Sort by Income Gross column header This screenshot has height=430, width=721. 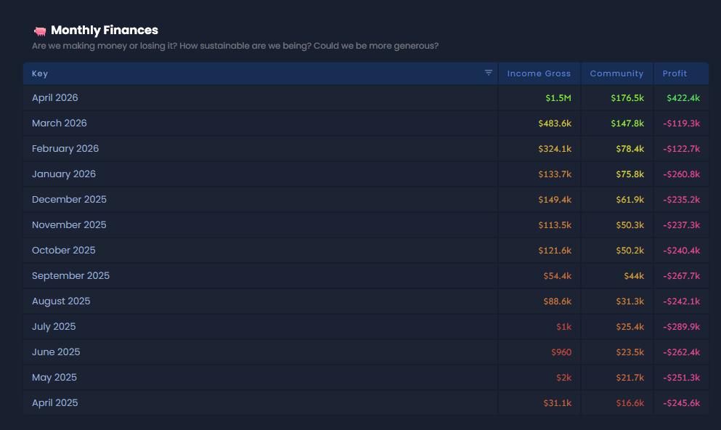[539, 73]
